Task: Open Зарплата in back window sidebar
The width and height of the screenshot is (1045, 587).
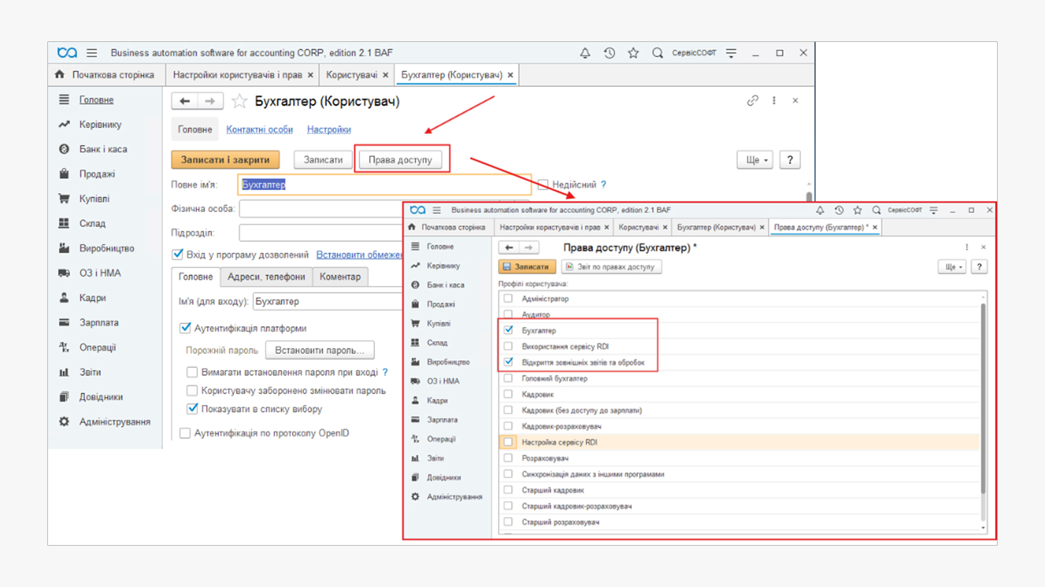Action: tap(99, 322)
